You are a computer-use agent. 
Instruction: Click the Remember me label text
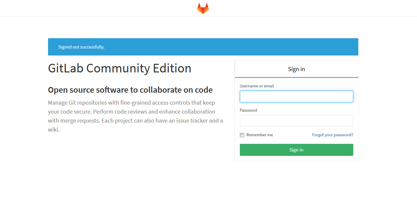(x=260, y=135)
